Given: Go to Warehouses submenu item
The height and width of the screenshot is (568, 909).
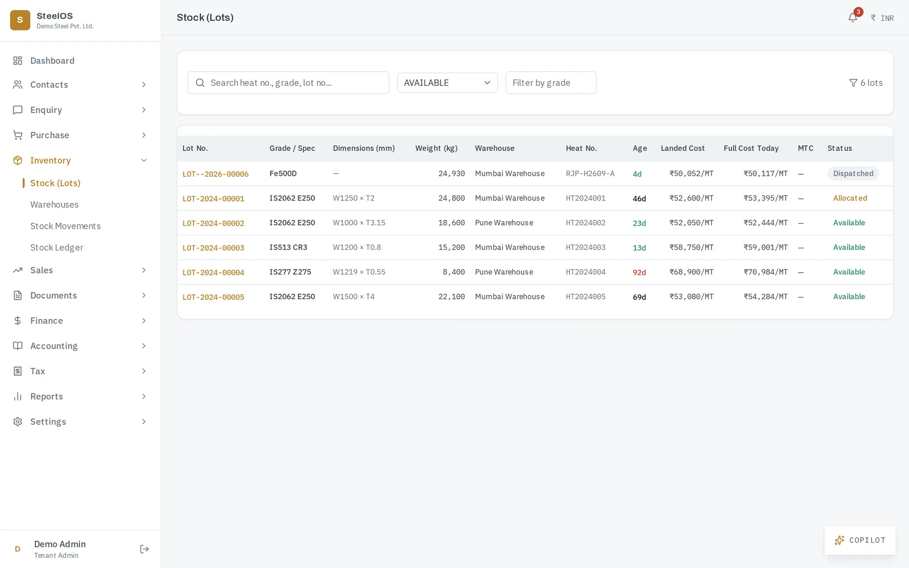Looking at the screenshot, I should pyautogui.click(x=55, y=204).
